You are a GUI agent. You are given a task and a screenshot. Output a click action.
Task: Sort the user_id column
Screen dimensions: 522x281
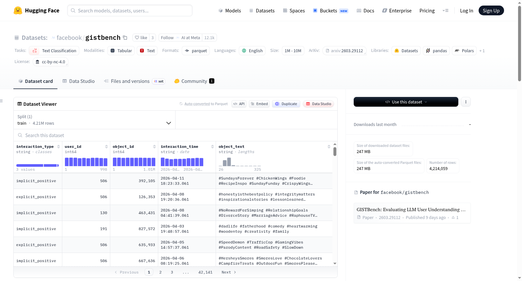[x=106, y=147]
